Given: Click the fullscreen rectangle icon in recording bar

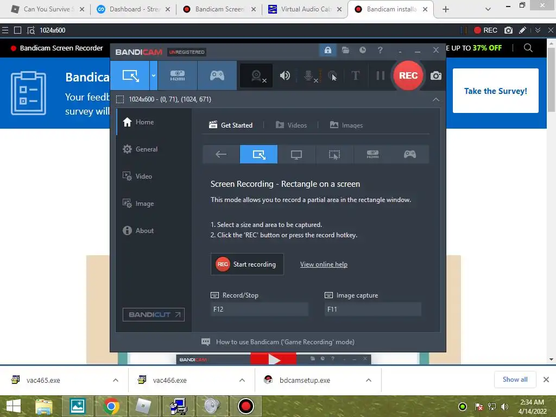Looking at the screenshot, I should [x=17, y=30].
